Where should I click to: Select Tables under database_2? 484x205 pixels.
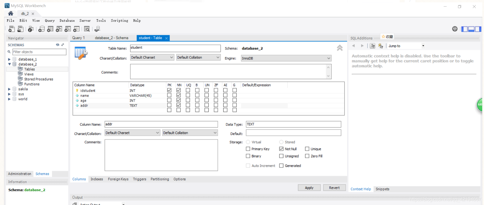click(29, 69)
